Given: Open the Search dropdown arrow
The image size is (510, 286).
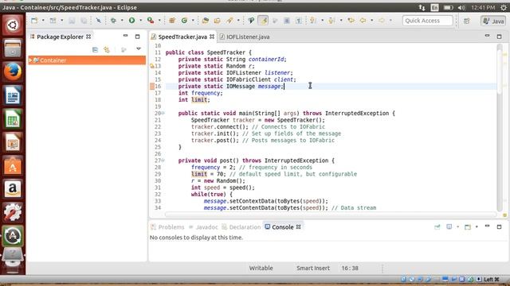Looking at the screenshot, I should (x=238, y=21).
